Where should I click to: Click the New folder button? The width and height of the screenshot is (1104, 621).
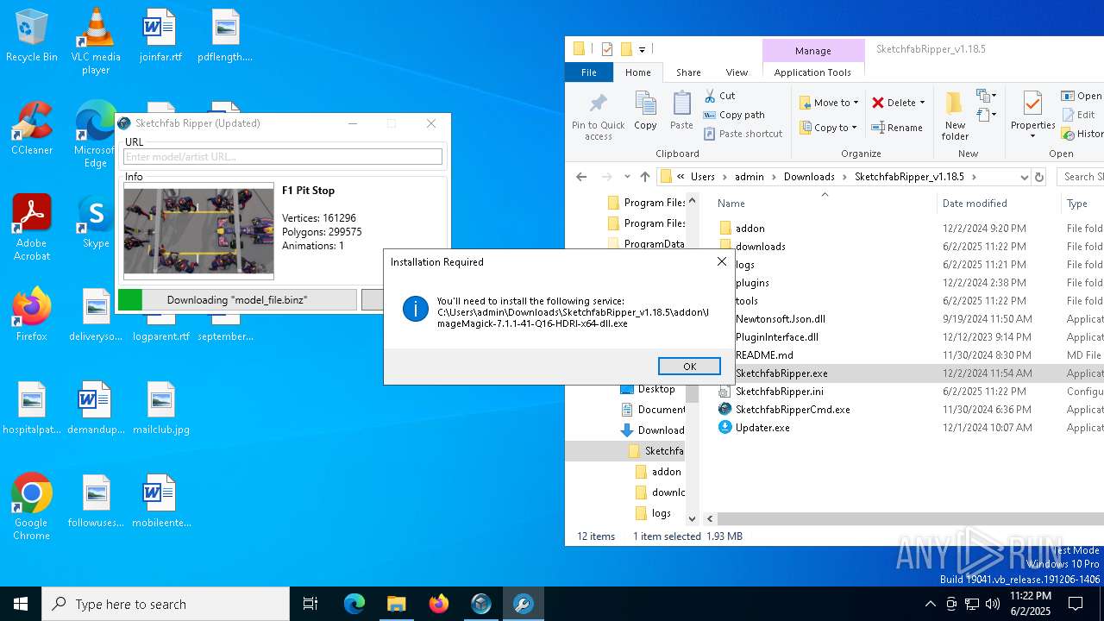click(x=955, y=116)
